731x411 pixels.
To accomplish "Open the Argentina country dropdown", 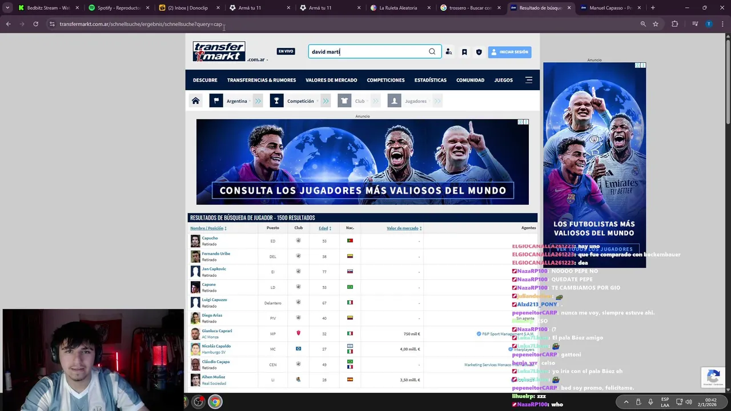I will pyautogui.click(x=237, y=101).
